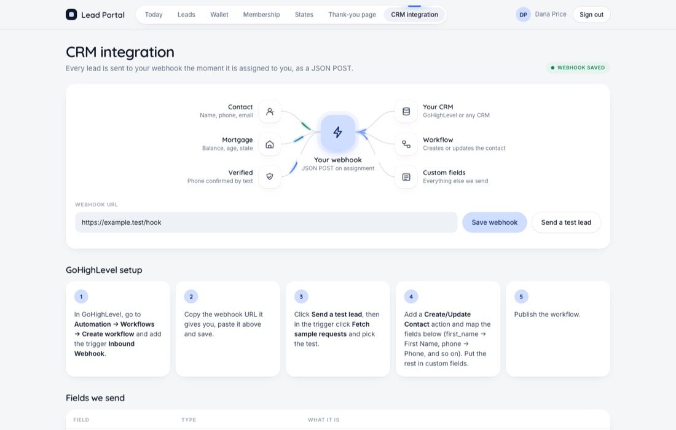Send a test lead
Image resolution: width=676 pixels, height=430 pixels.
click(x=566, y=222)
